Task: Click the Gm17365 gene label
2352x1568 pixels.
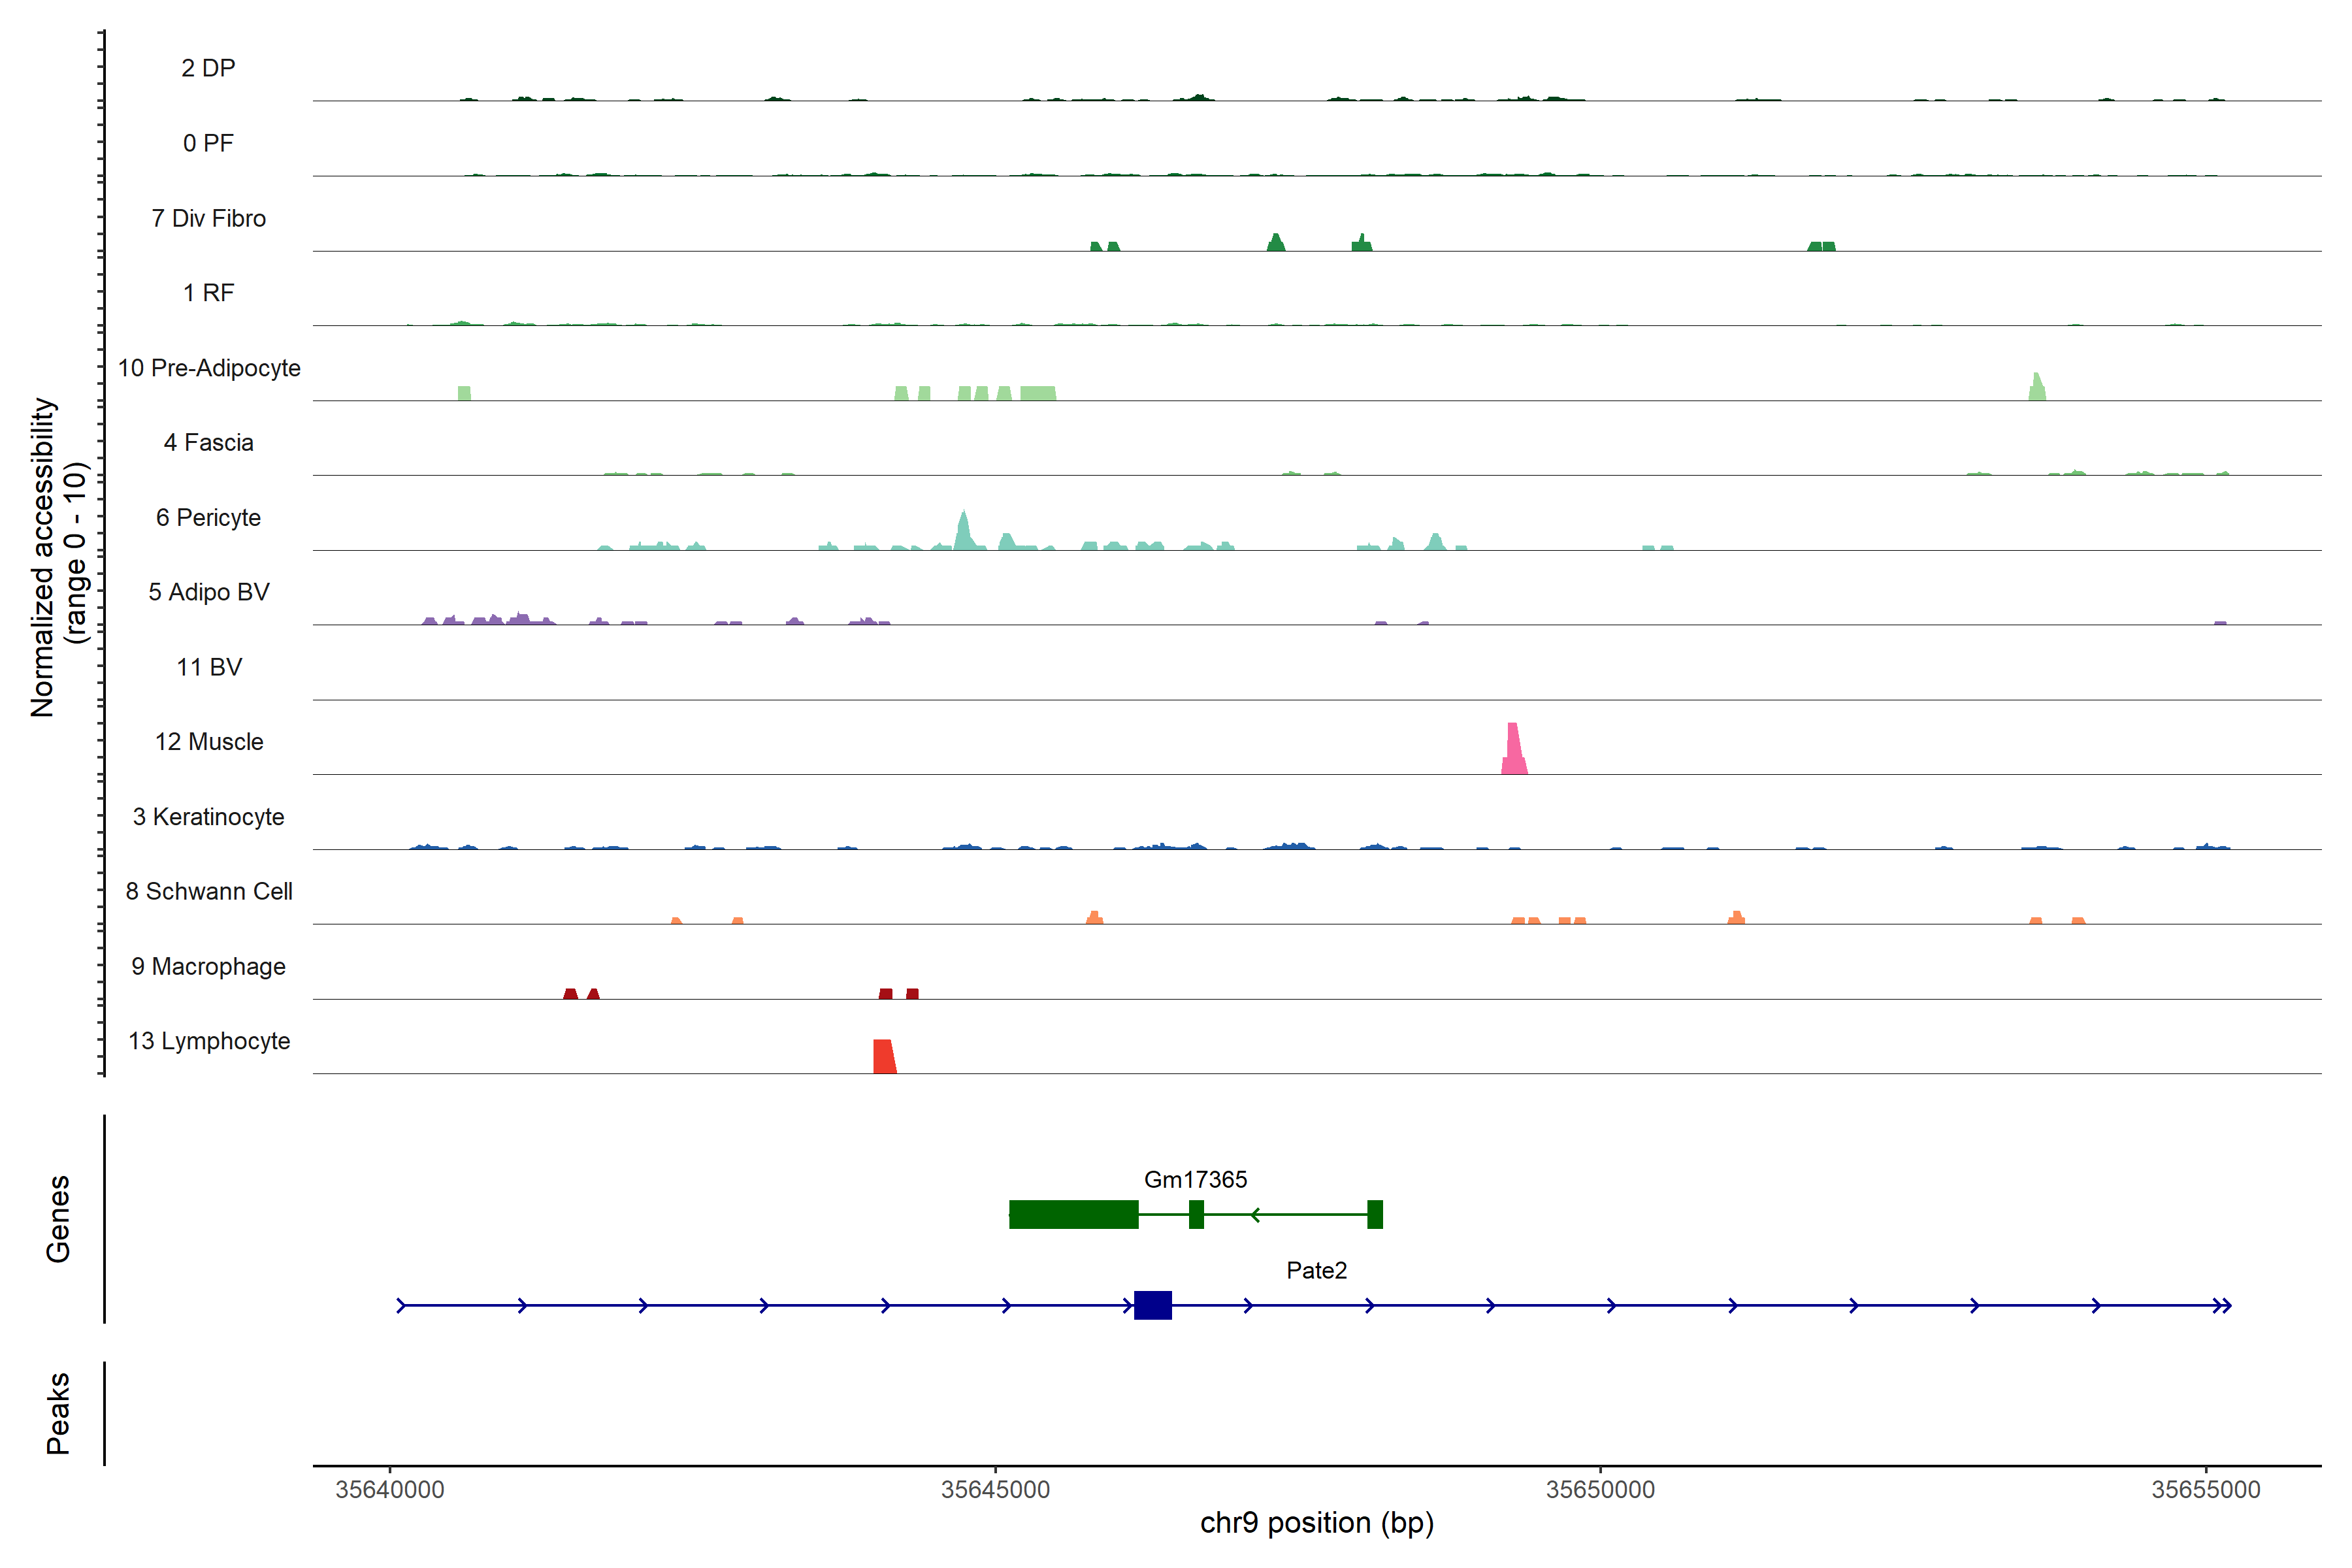Action: click(1195, 1180)
